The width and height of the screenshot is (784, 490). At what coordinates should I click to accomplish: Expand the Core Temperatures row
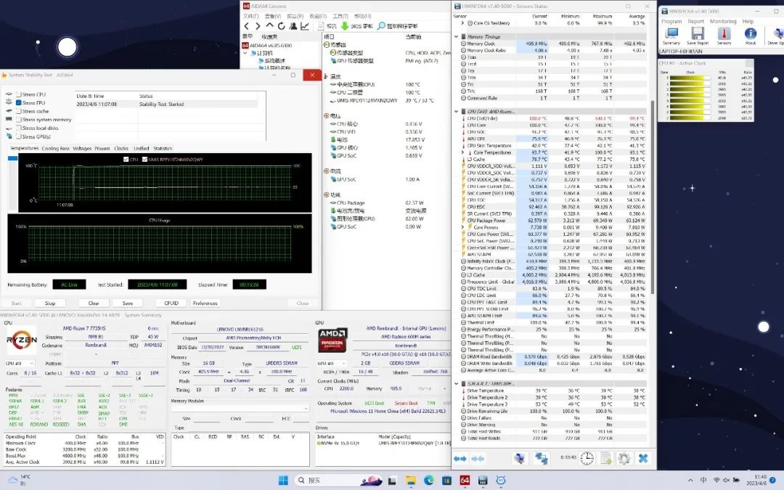click(462, 152)
